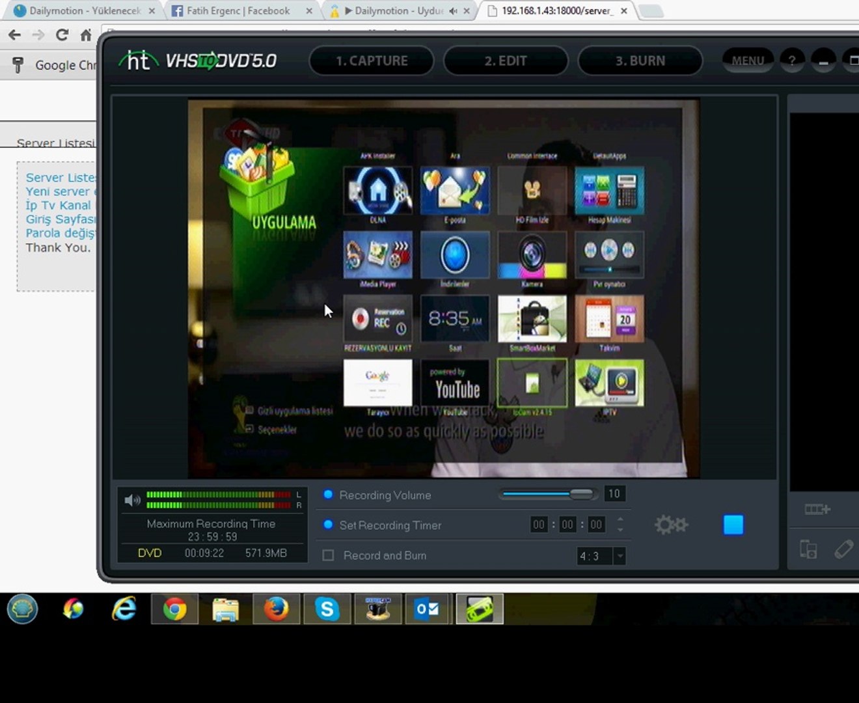Click the colorful pinwheel taskbar icon
The image size is (859, 703).
coord(73,610)
